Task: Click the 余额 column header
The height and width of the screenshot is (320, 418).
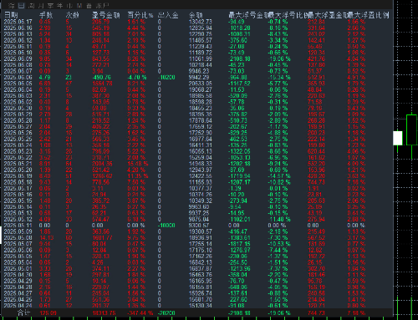Action: (196, 15)
